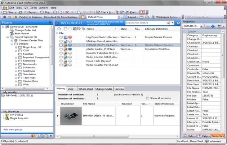Click the file type icon for Roller_Coaster_Pavillion.rvt
227x145 pixels.
click(x=66, y=65)
